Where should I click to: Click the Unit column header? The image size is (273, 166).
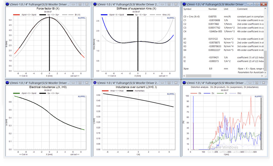coord(226,9)
